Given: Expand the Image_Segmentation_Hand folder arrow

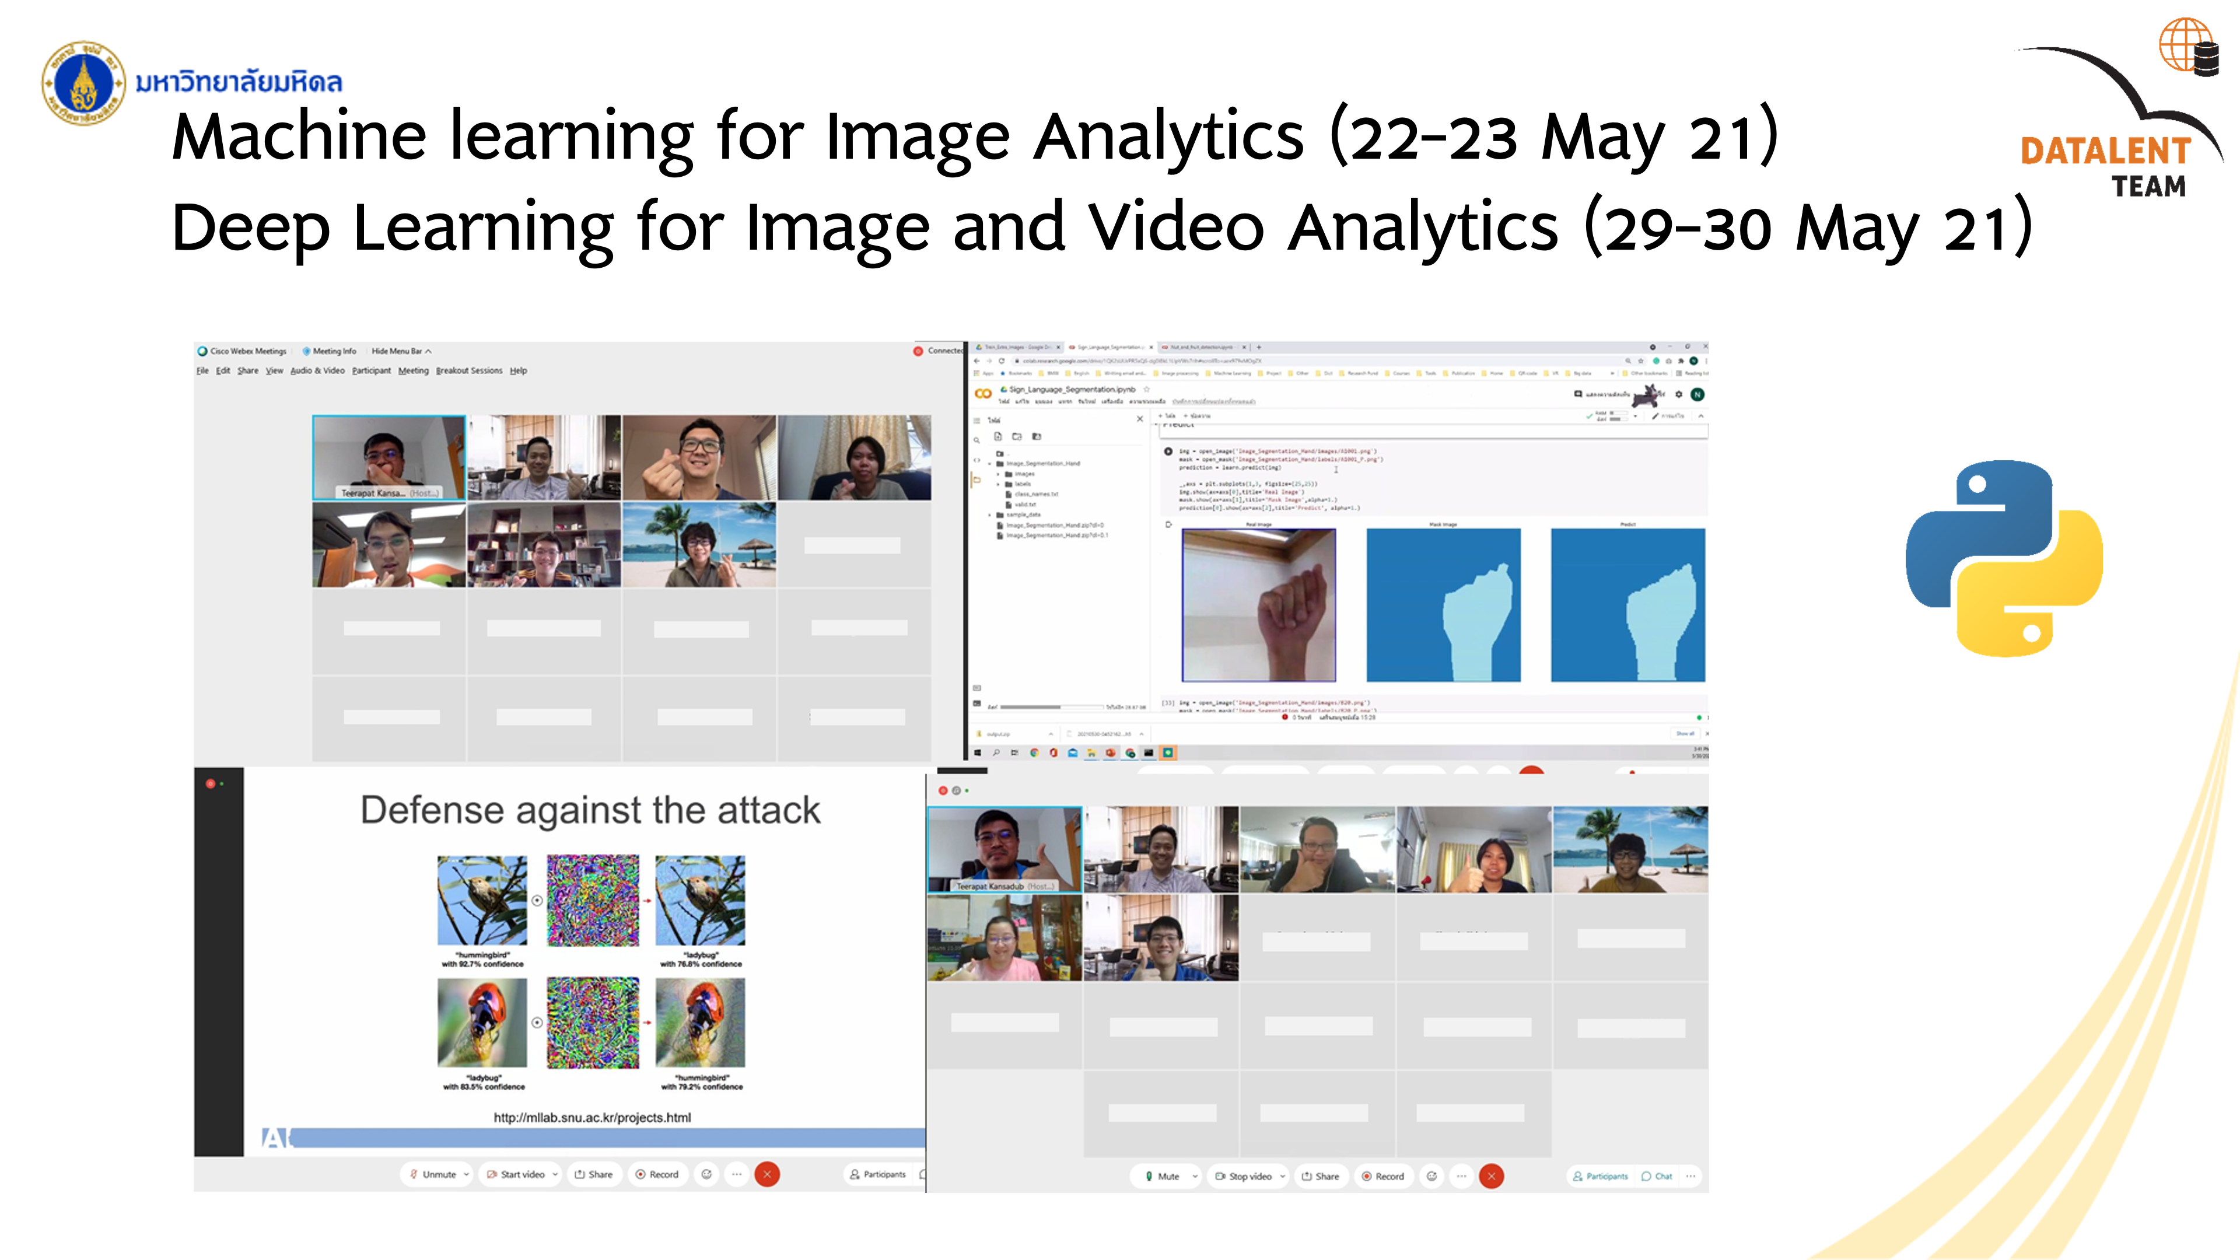Looking at the screenshot, I should pyautogui.click(x=989, y=464).
